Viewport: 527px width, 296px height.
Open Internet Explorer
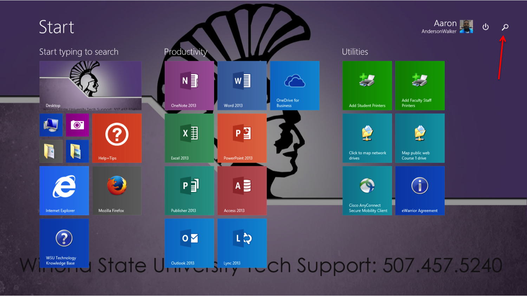click(64, 191)
